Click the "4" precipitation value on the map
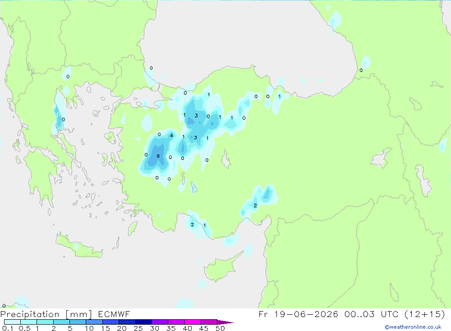The width and height of the screenshot is (451, 331). (x=171, y=135)
